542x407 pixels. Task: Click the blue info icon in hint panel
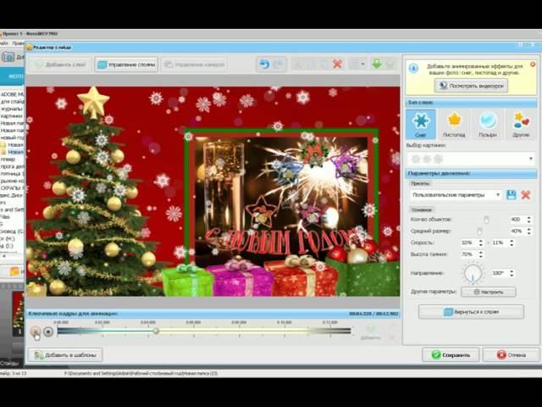(x=413, y=69)
